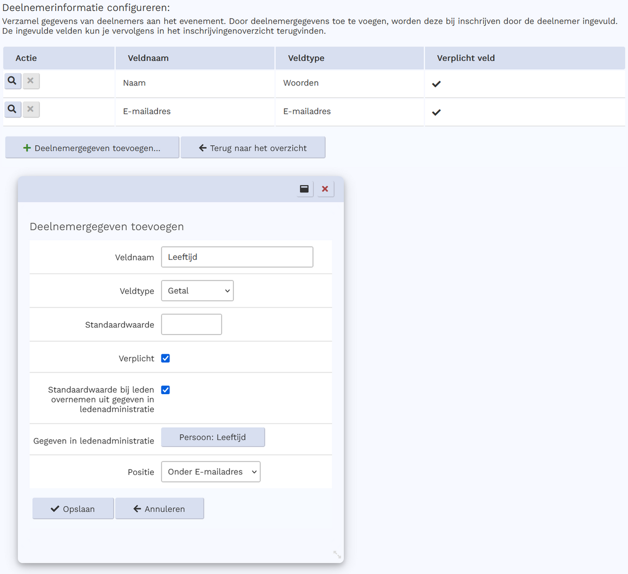Open the Veldtype dropdown showing Getal
Viewport: 628px width, 574px height.
(197, 291)
